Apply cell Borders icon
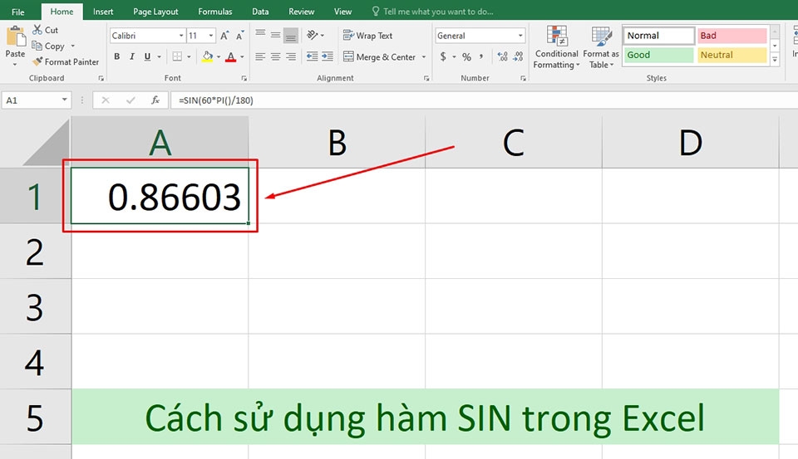The height and width of the screenshot is (459, 798). pos(177,56)
